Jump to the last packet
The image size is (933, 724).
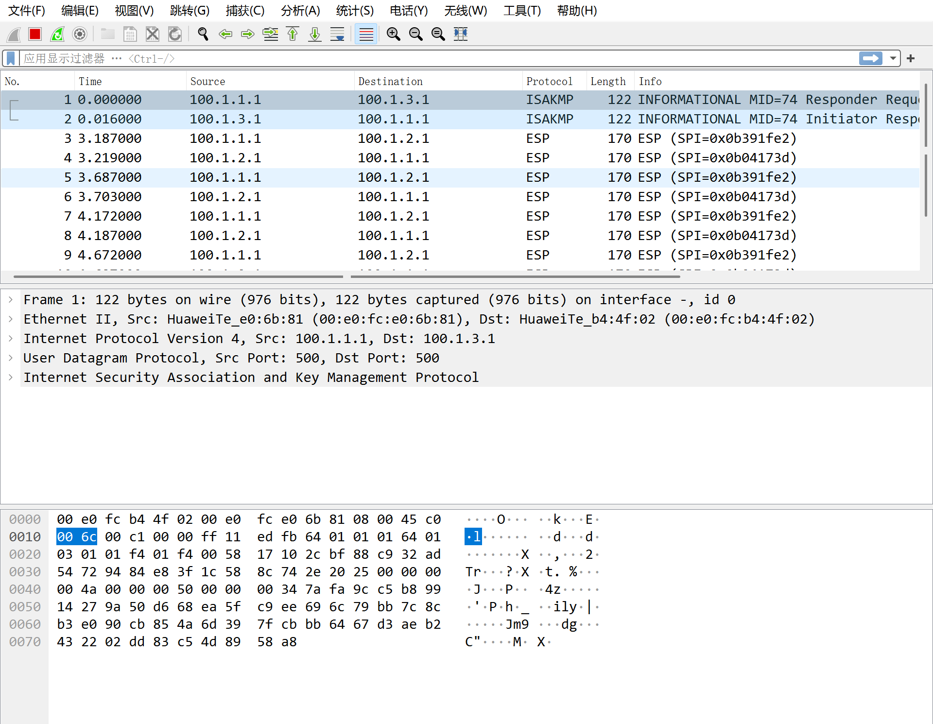[x=315, y=34]
